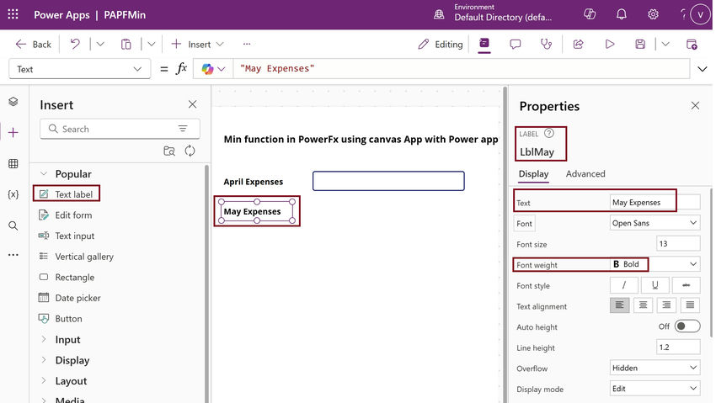Viewport: 716px width, 403px height.
Task: Expand the Display category
Action: tap(72, 360)
